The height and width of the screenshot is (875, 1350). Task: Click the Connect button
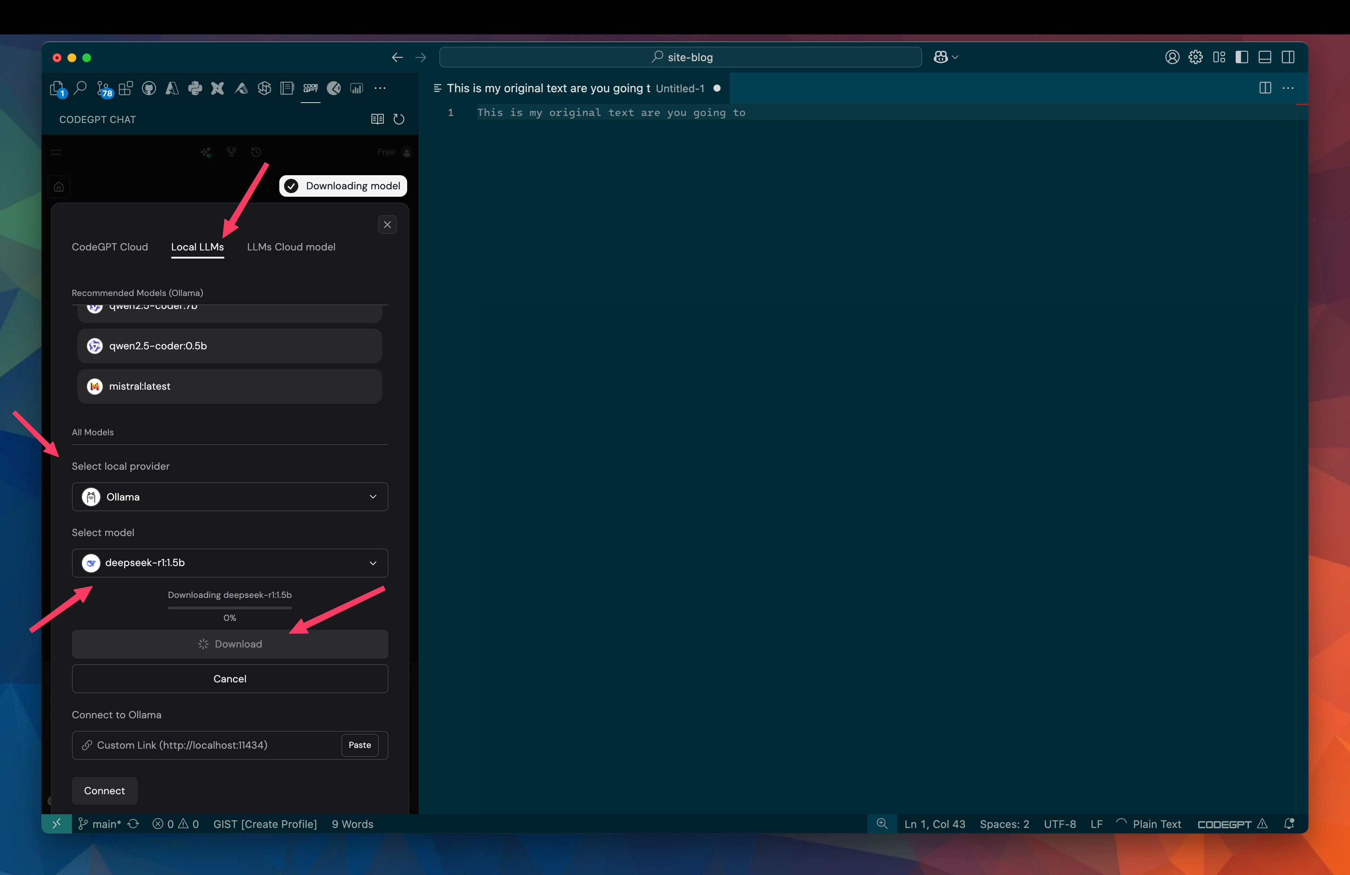[104, 791]
